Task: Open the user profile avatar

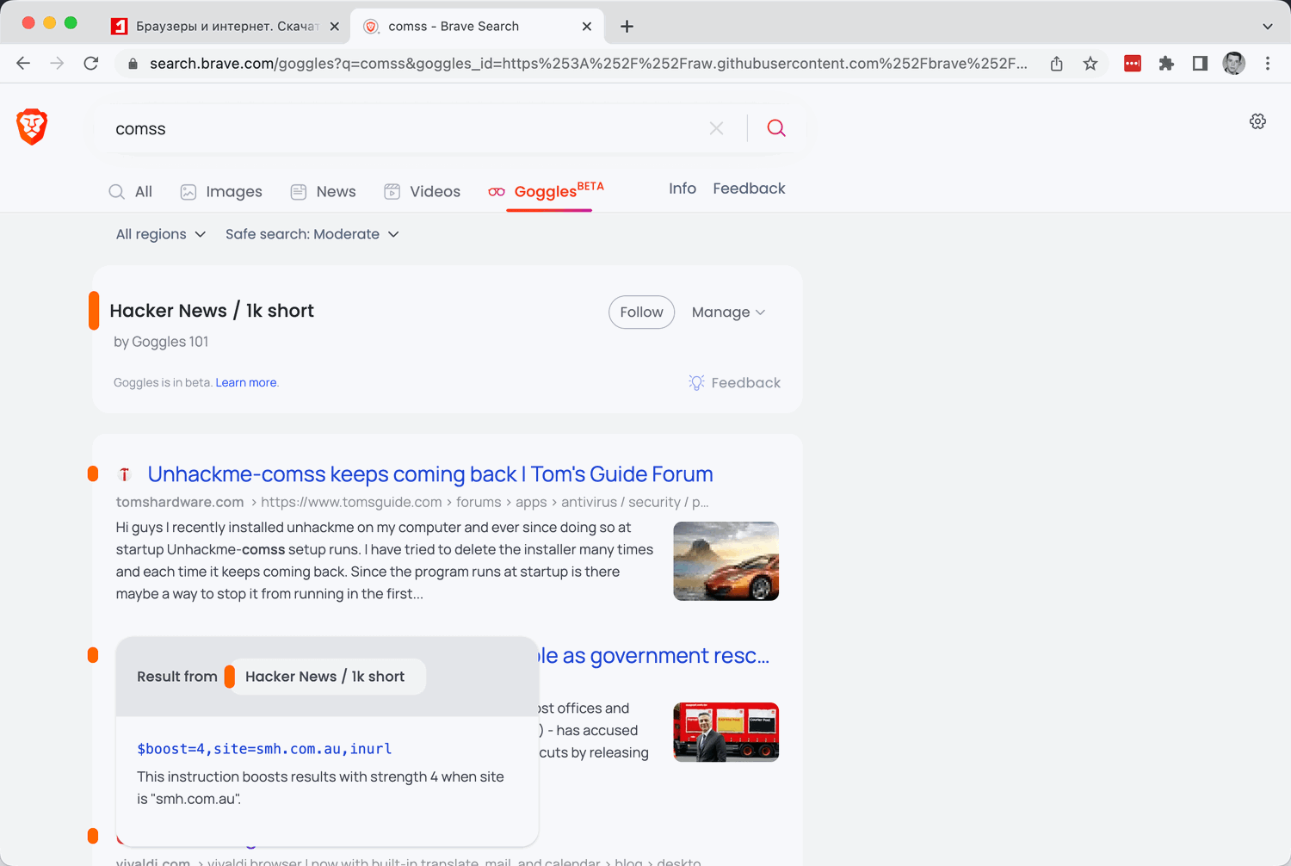Action: click(x=1234, y=63)
